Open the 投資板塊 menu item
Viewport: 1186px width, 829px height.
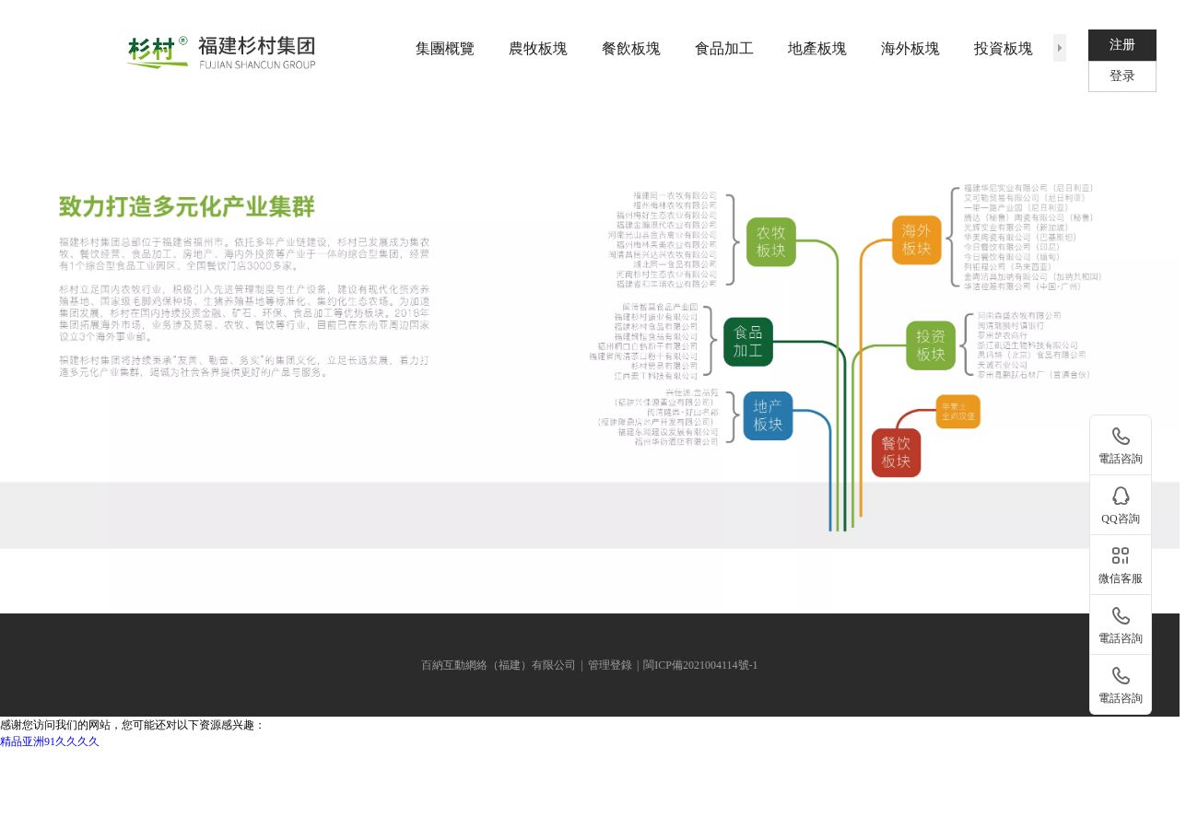pos(1003,49)
